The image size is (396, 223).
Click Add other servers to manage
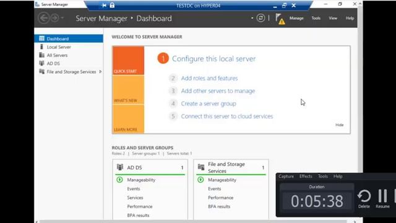218,91
